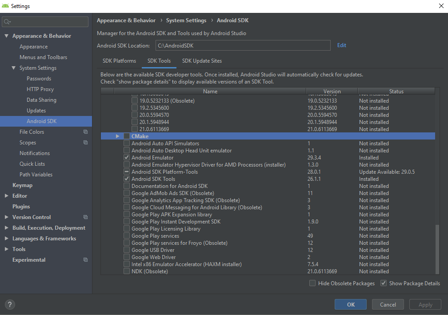The width and height of the screenshot is (448, 315).
Task: Select Notifications in the sidebar
Action: (35, 153)
